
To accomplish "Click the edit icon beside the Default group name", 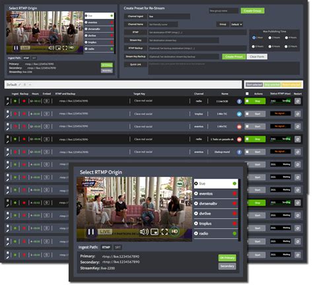I will click(x=20, y=84).
